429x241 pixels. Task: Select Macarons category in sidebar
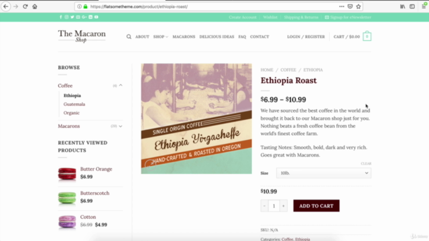pos(68,126)
